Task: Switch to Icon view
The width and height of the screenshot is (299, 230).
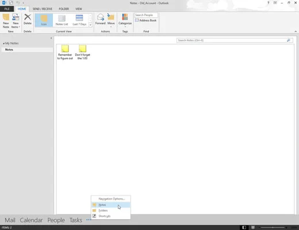Action: (44, 20)
